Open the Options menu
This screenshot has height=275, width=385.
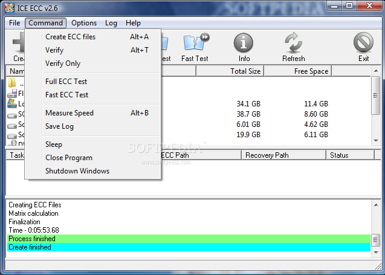coord(84,23)
